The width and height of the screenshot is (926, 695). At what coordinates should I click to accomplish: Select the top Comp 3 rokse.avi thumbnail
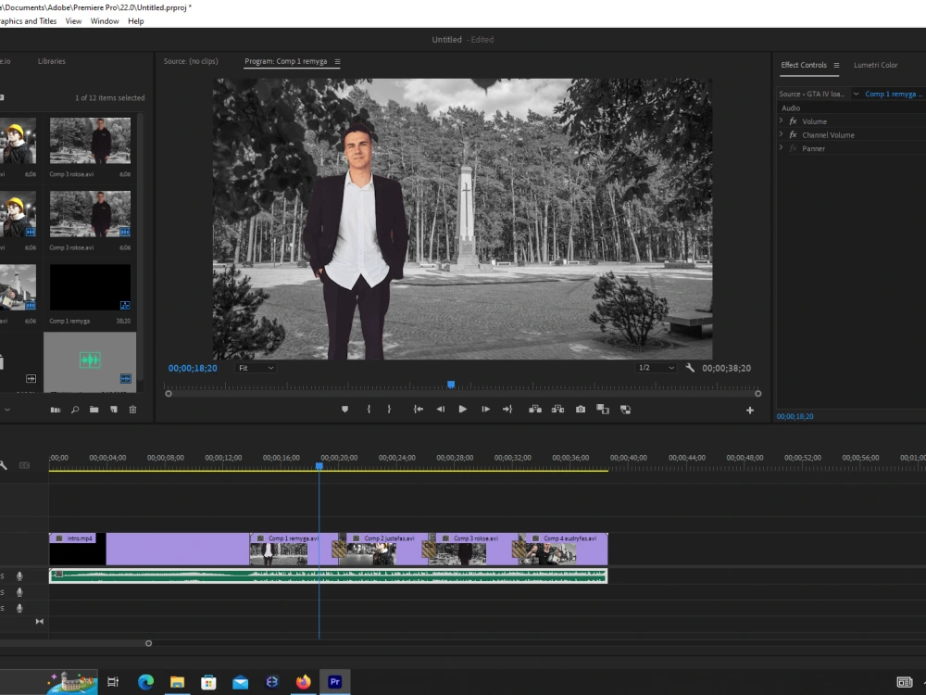click(x=90, y=141)
